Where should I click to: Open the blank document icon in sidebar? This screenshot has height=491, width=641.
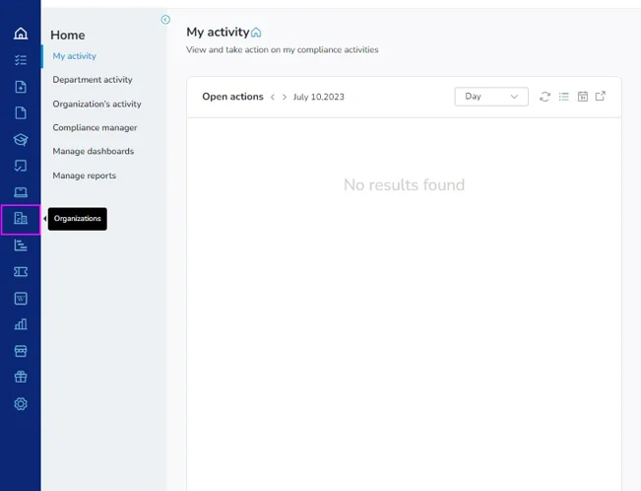pyautogui.click(x=21, y=113)
